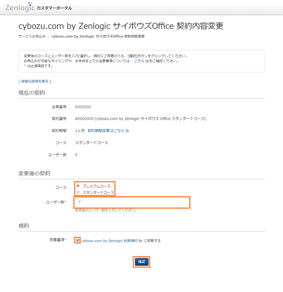Click 変更後の契約 section heading
The height and width of the screenshot is (292, 283).
coord(34,173)
